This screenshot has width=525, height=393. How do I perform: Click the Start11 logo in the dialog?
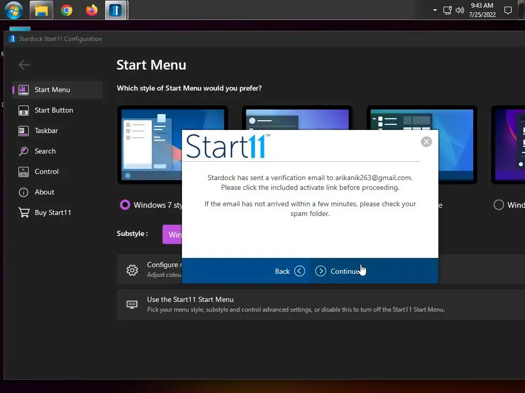[x=228, y=146]
